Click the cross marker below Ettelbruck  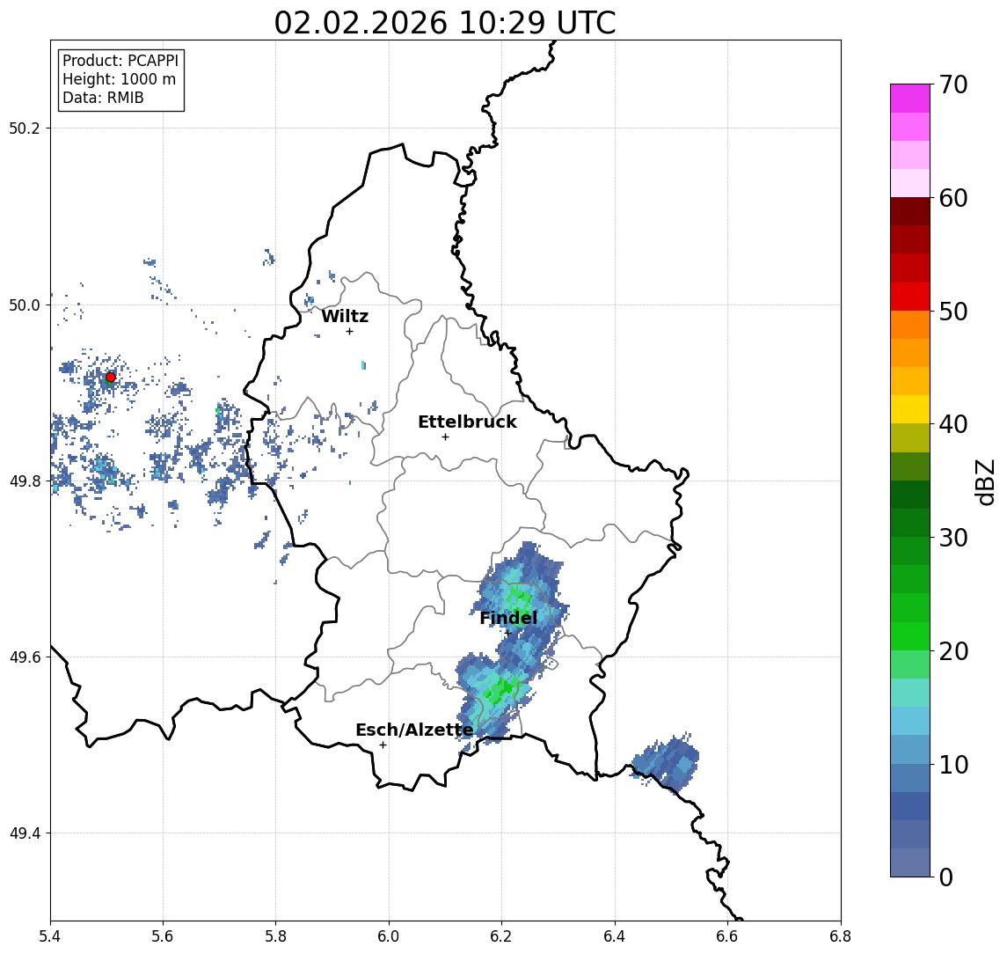point(445,437)
